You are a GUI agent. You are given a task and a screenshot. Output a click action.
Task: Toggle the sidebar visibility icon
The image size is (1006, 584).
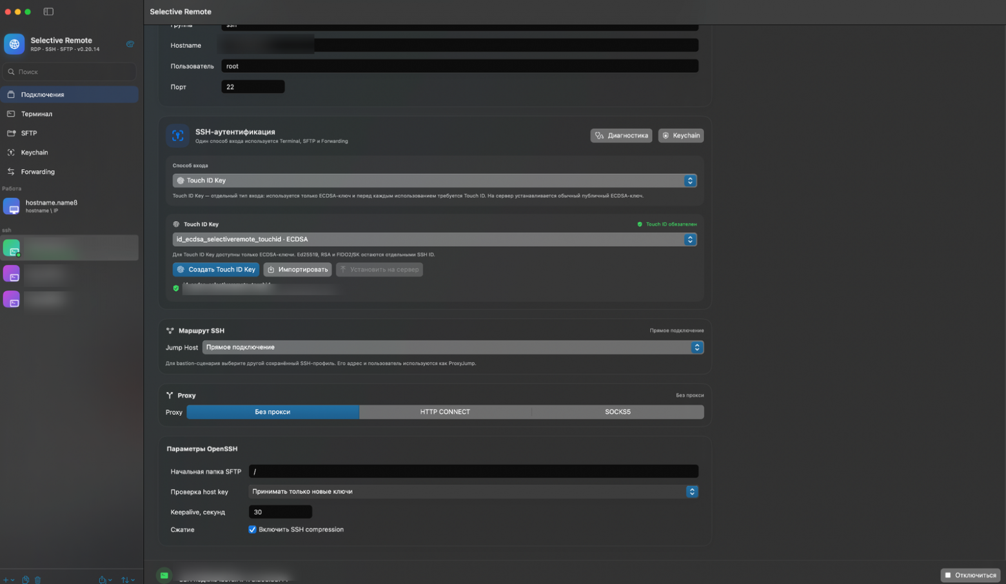point(48,12)
